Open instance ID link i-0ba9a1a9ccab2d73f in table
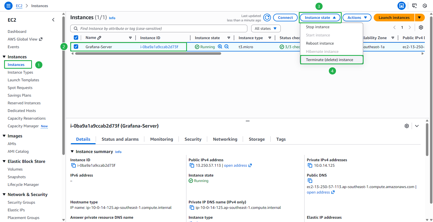The image size is (433, 222). [x=159, y=47]
